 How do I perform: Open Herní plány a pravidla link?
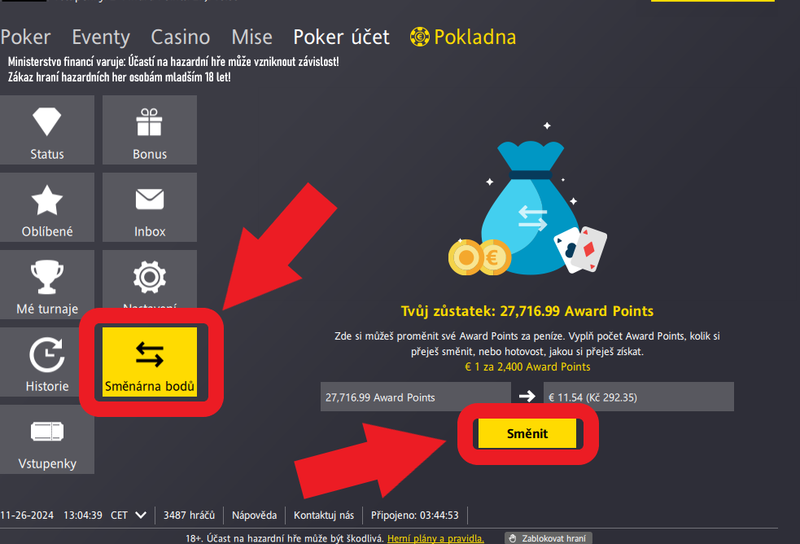[435, 538]
